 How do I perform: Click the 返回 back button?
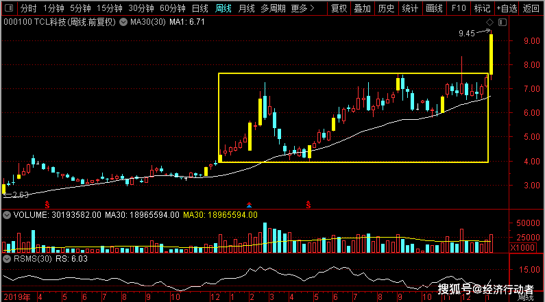[531, 8]
